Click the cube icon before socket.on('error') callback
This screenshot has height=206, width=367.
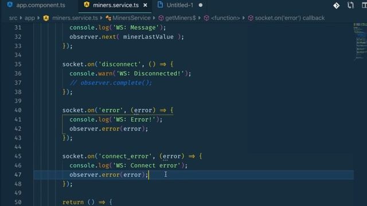coord(251,18)
